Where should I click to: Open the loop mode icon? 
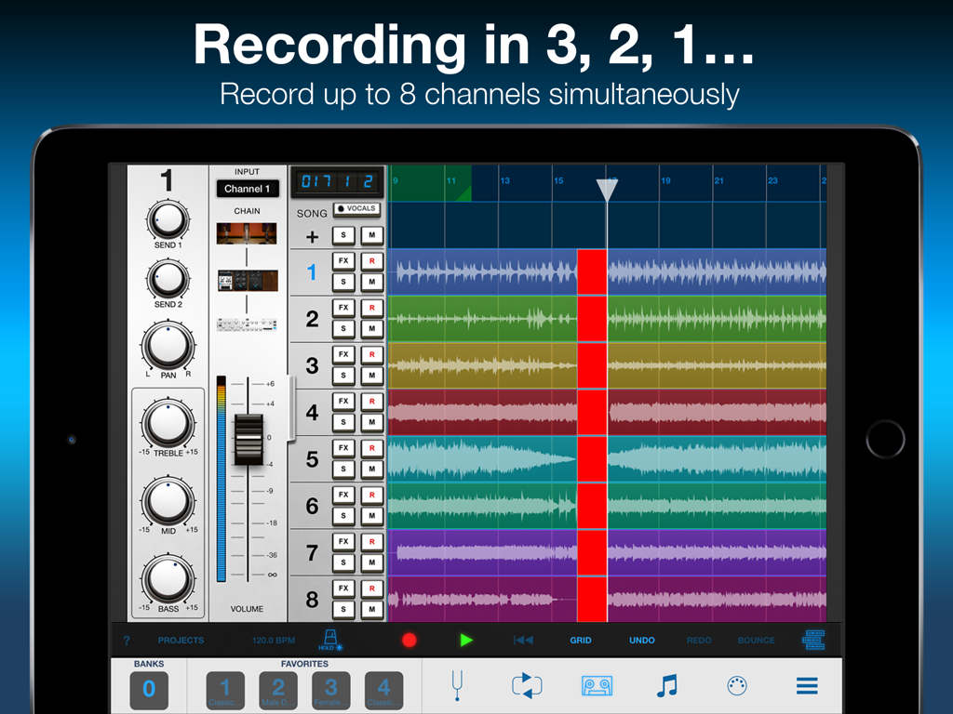click(527, 686)
